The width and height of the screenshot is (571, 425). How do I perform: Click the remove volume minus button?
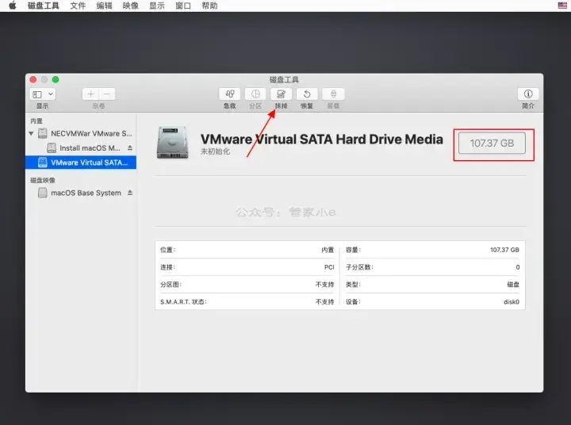[107, 94]
